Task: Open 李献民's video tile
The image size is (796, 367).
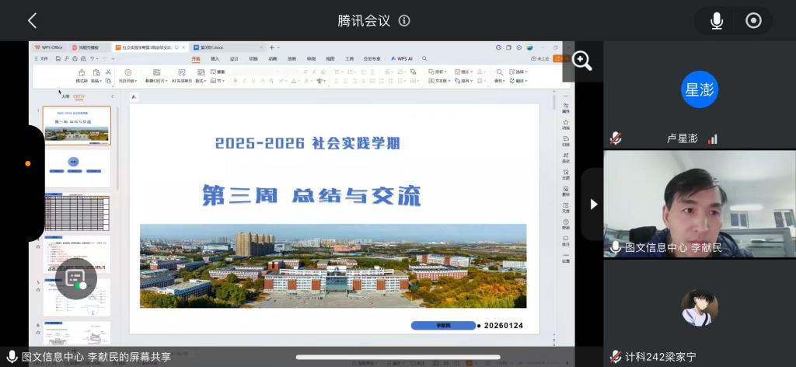Action: click(700, 204)
